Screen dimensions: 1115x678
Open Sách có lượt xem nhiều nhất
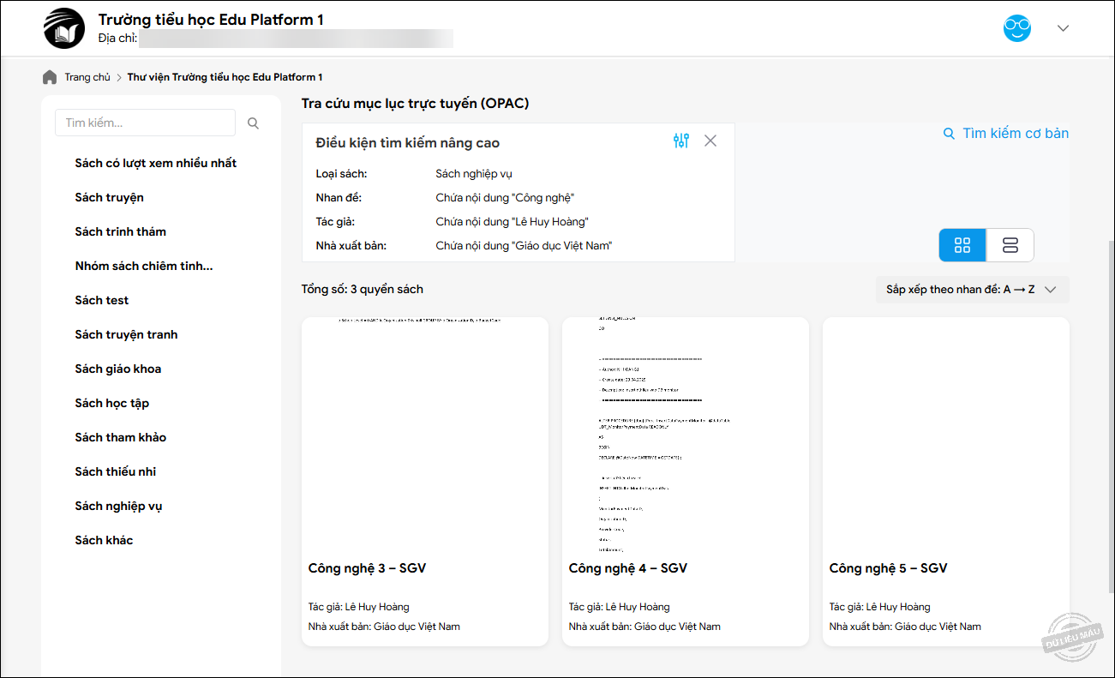pyautogui.click(x=156, y=163)
